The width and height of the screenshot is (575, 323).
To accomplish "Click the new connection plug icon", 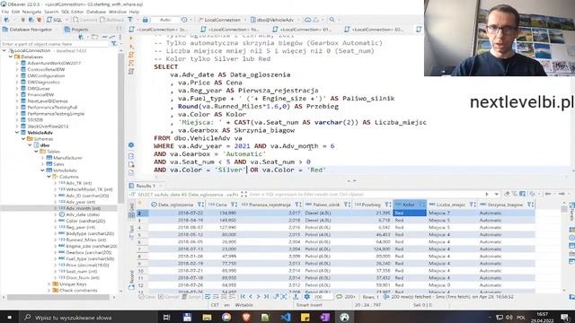I will point(6,20).
